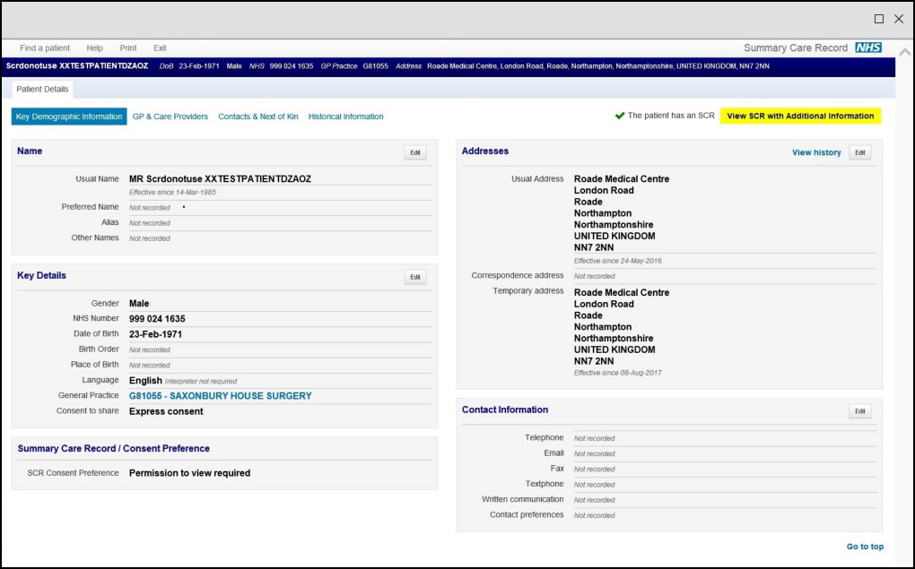Click Print in the top menu
Screen dimensions: 915x569
(128, 48)
